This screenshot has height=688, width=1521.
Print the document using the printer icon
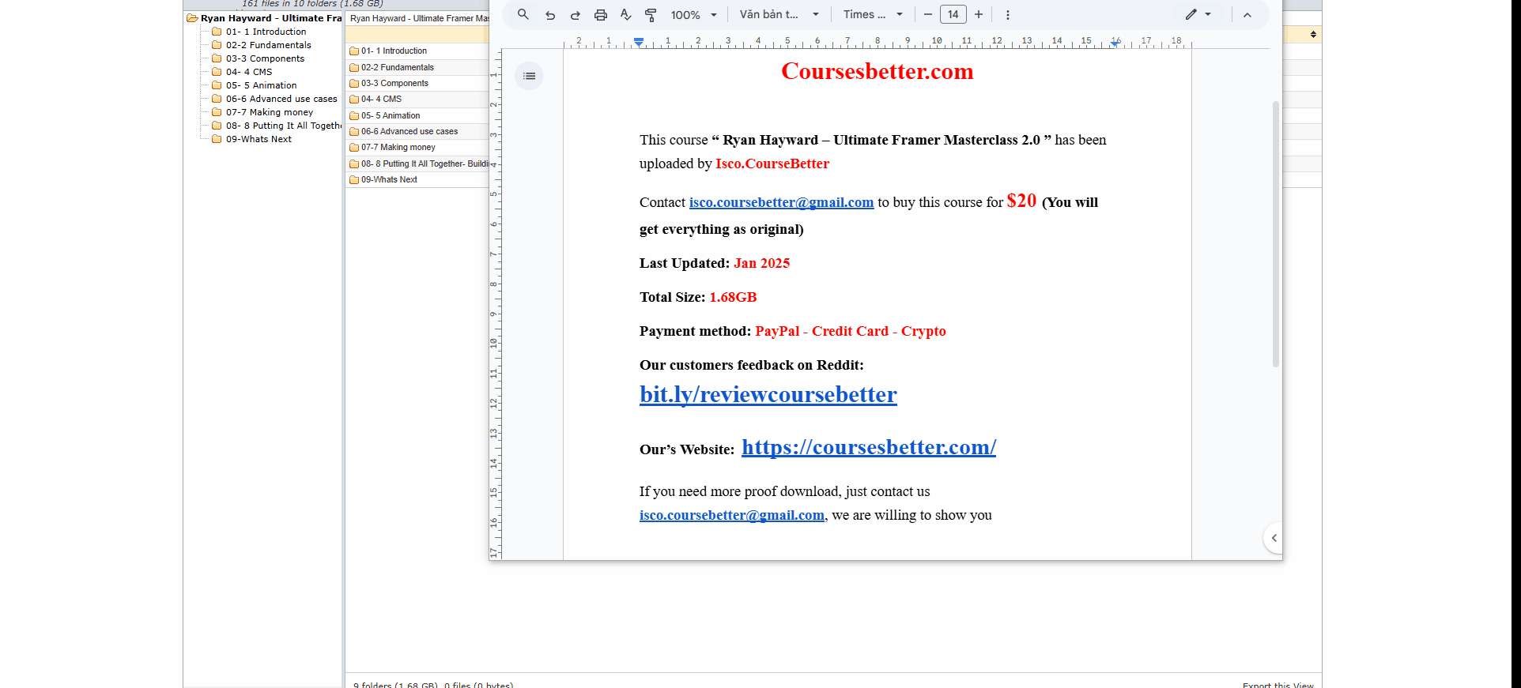[601, 14]
